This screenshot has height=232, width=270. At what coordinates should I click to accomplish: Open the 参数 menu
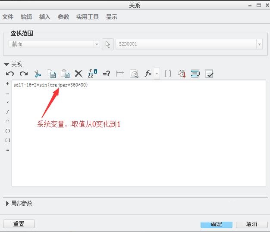tap(63, 17)
